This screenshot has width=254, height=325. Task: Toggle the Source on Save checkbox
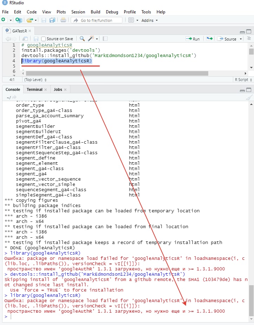[43, 39]
